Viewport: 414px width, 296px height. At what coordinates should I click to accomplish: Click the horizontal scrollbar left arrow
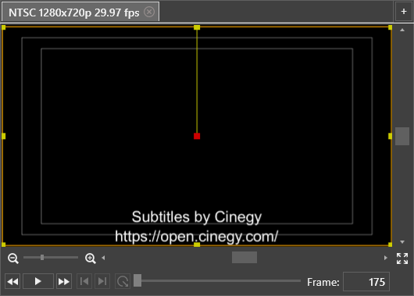tap(103, 258)
